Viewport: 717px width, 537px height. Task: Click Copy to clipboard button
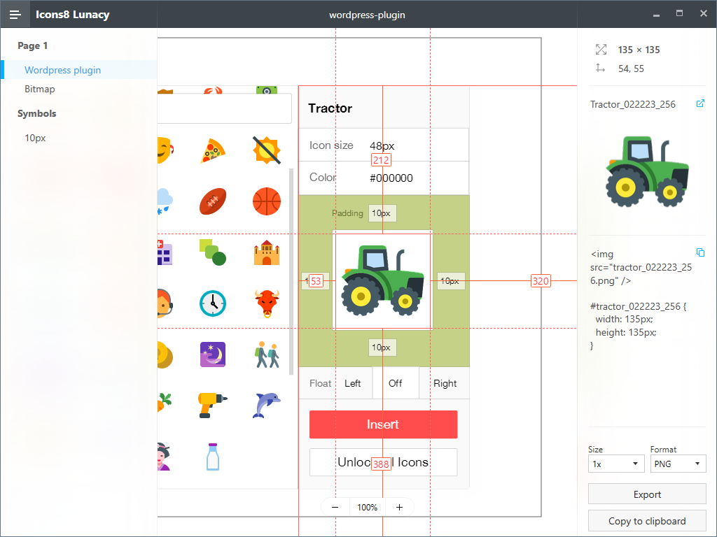(x=647, y=521)
